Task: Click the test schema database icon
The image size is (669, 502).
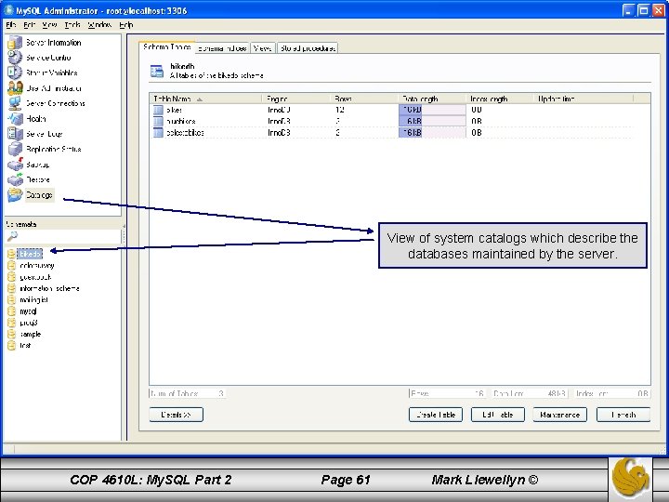Action: click(11, 345)
